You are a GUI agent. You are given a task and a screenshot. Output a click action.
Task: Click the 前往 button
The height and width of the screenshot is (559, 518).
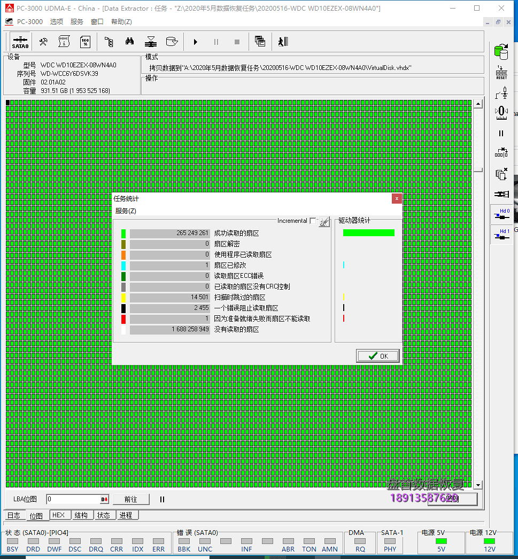click(131, 500)
